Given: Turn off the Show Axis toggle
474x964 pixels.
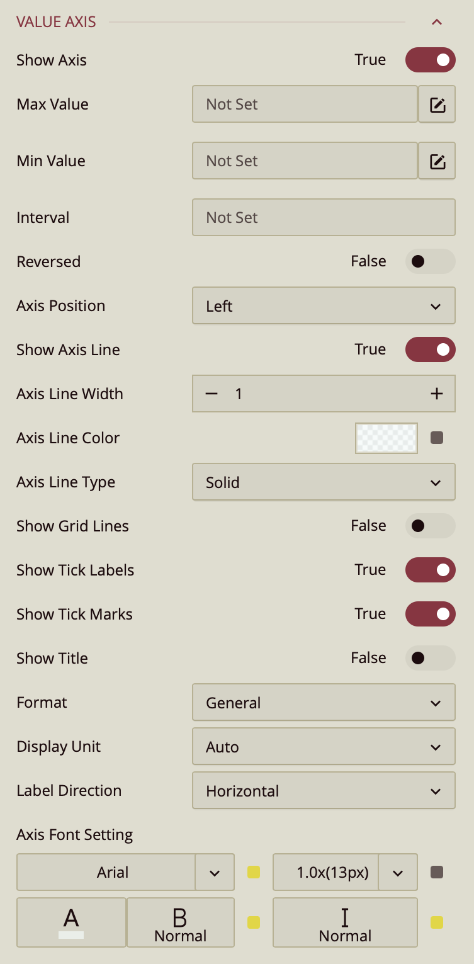Looking at the screenshot, I should coord(430,60).
